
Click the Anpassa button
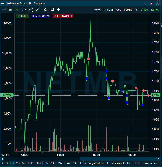(151, 163)
